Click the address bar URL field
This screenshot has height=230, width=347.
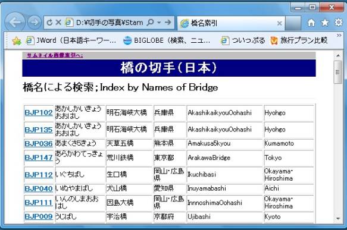tap(109, 23)
